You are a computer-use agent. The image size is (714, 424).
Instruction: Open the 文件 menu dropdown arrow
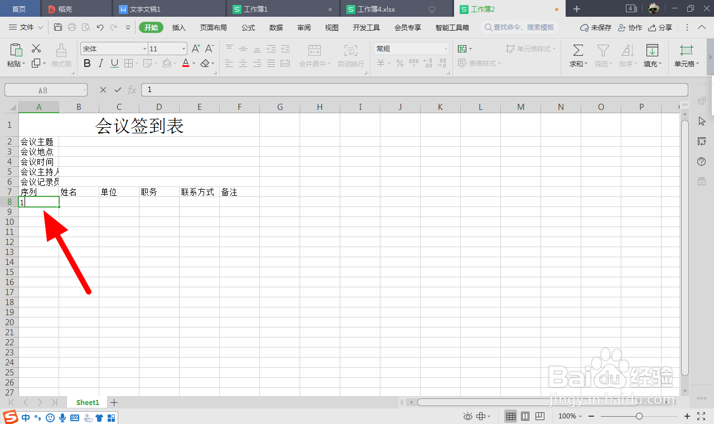[x=40, y=27]
